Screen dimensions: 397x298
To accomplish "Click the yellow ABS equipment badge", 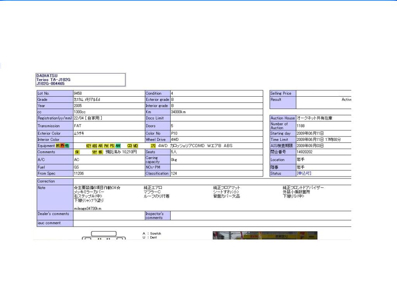I will coord(95,146).
